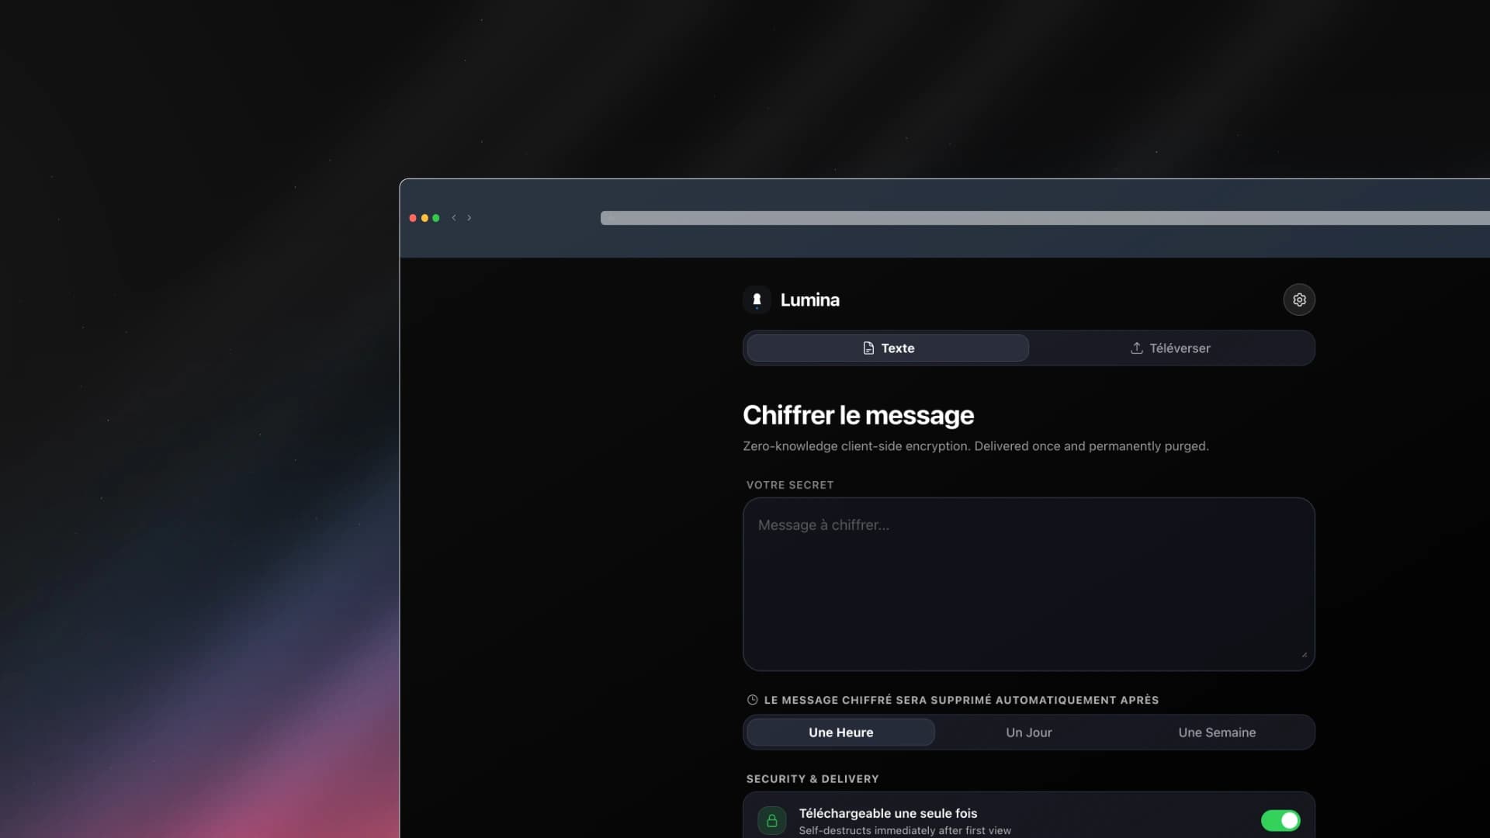
Task: Focus the 'Message à chiffrer...' text area
Action: tap(1029, 584)
